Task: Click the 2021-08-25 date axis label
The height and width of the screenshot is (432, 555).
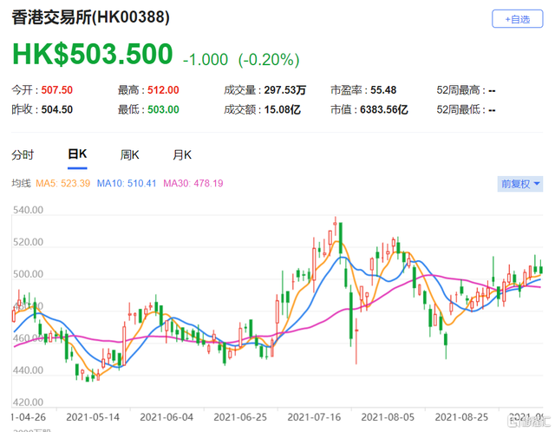Action: 461,417
